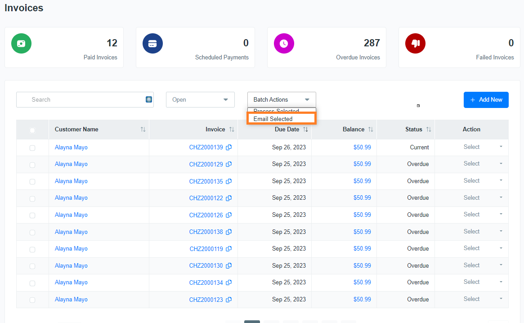Copy invoice number CHZ2000134 via its icon
Viewport: 524px width, 323px height.
(229, 283)
